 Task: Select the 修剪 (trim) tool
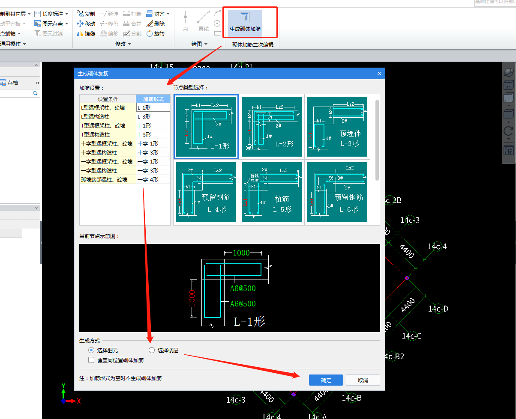click(x=109, y=24)
